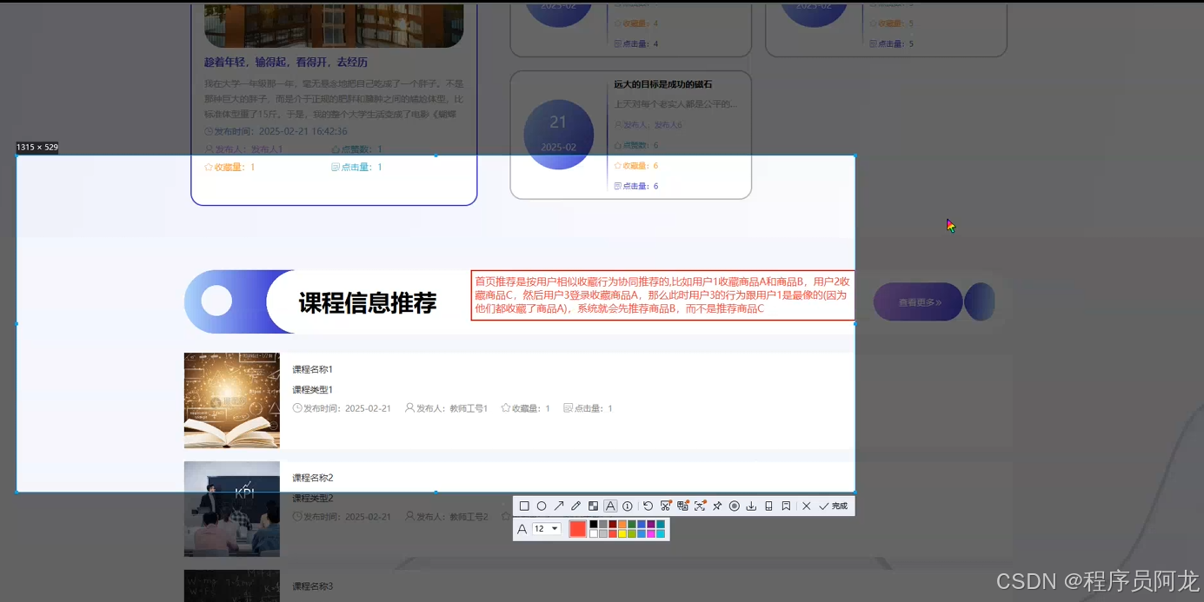This screenshot has width=1204, height=602.
Task: Click the text recognition icon beside pin
Action: tap(700, 506)
